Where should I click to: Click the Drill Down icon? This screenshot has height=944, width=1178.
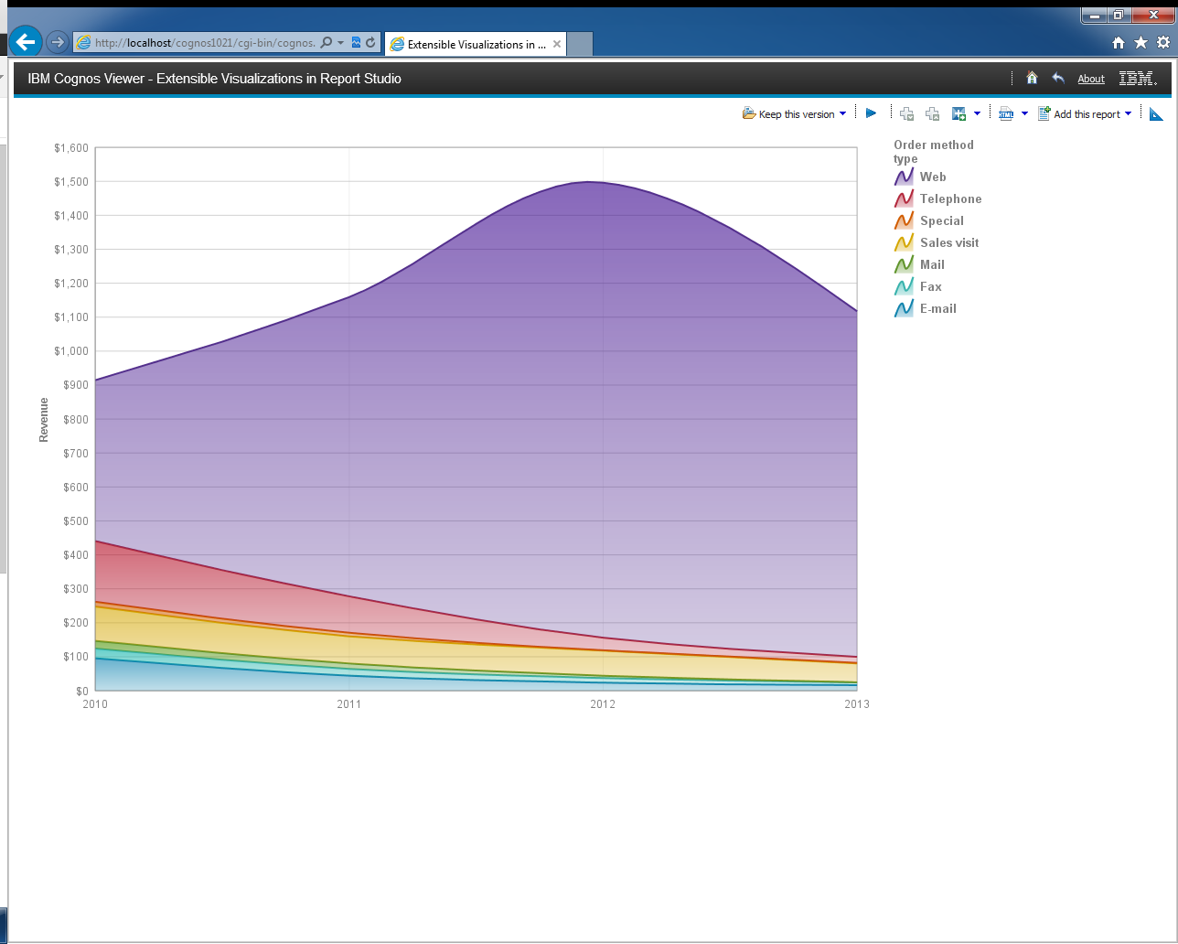[906, 113]
